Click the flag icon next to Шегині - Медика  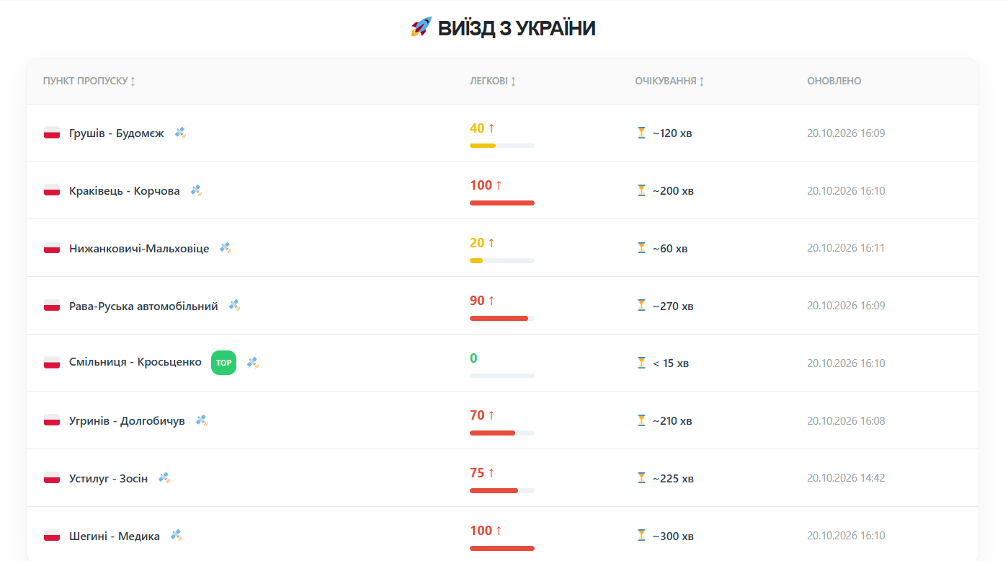click(52, 536)
